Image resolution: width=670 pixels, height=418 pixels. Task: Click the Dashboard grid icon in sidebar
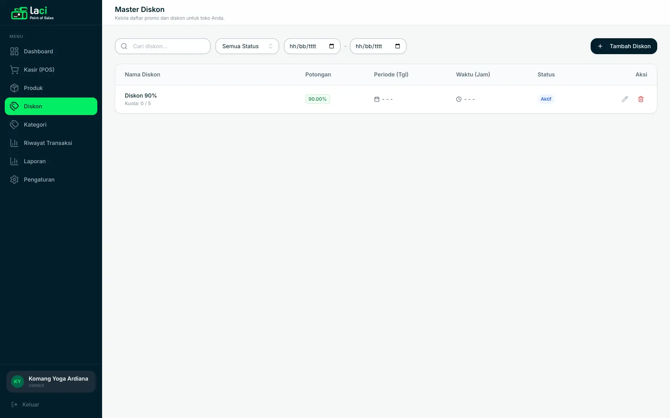(14, 51)
